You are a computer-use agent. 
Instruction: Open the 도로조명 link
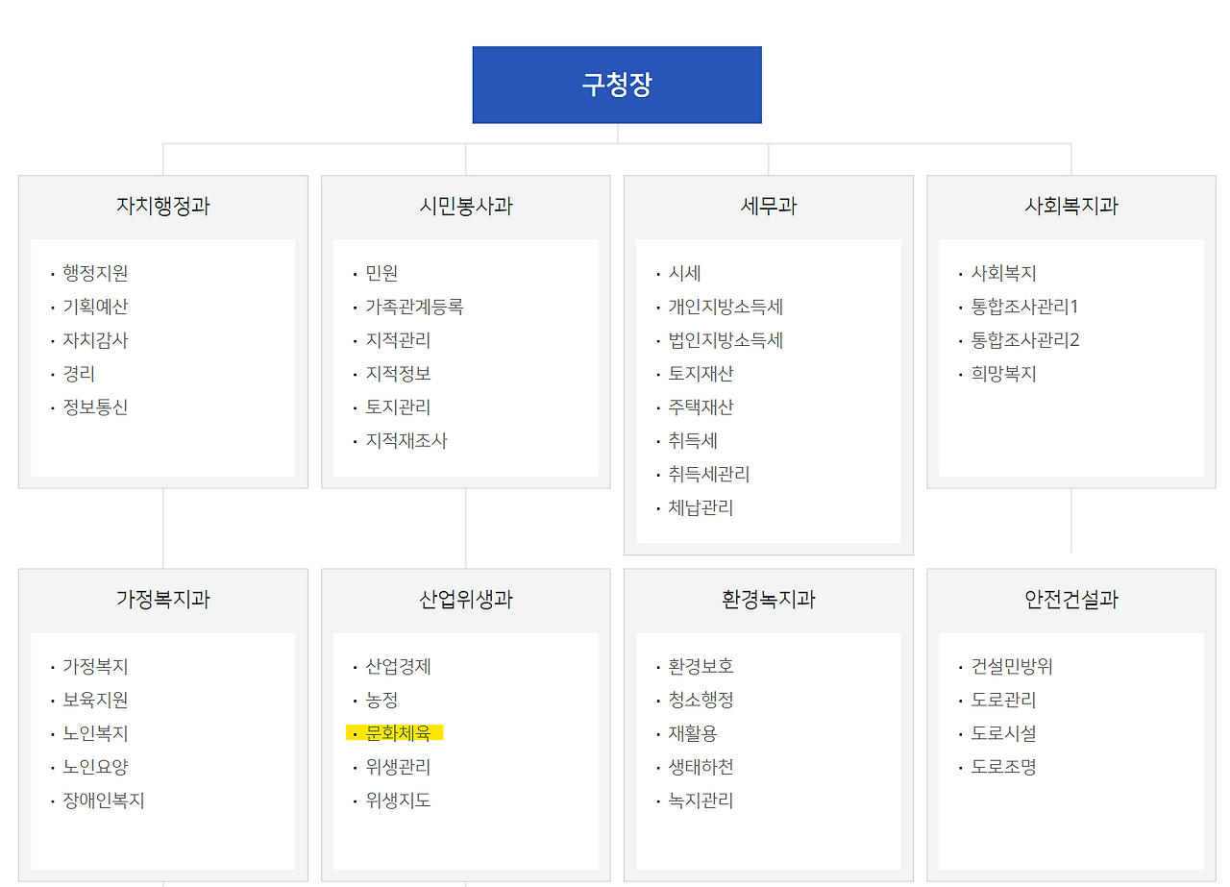point(1000,767)
